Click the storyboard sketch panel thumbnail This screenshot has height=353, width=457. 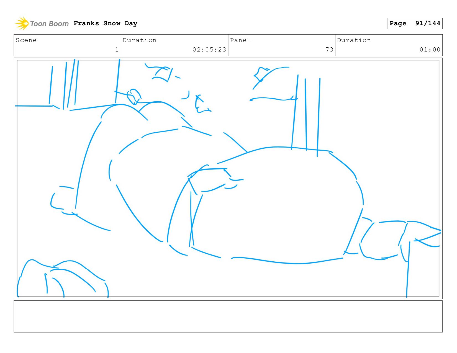(228, 178)
